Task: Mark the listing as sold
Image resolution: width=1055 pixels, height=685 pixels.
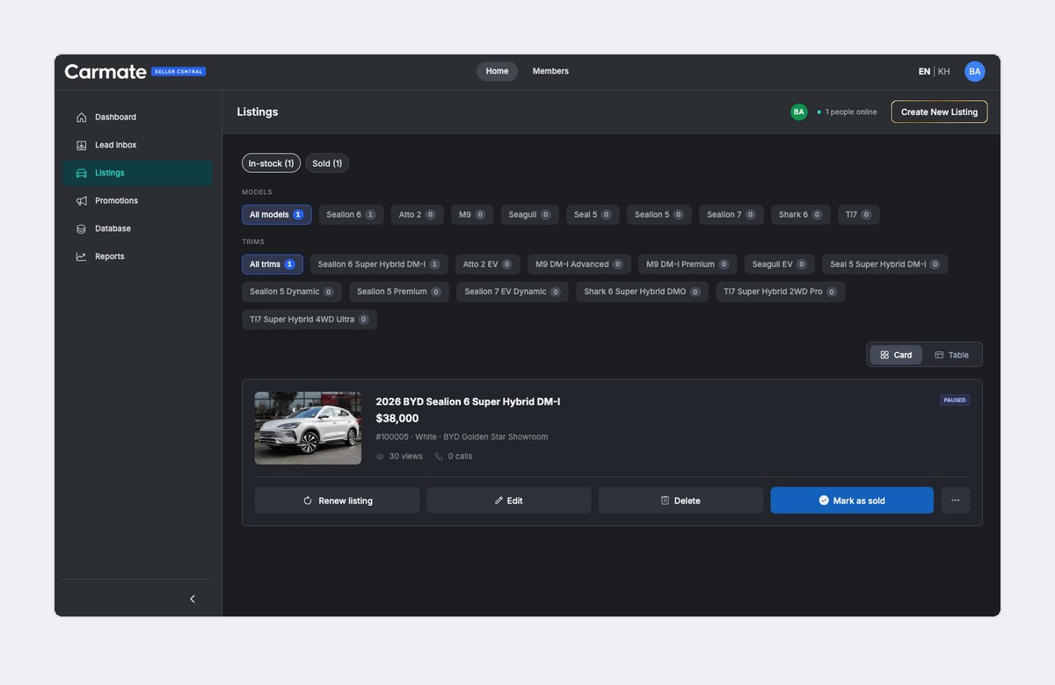Action: pyautogui.click(x=852, y=501)
